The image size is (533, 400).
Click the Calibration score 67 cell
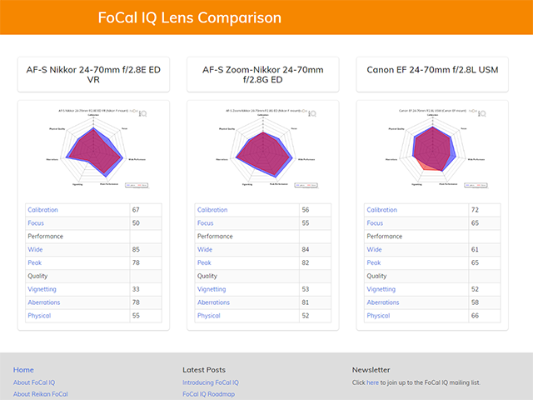pyautogui.click(x=146, y=210)
